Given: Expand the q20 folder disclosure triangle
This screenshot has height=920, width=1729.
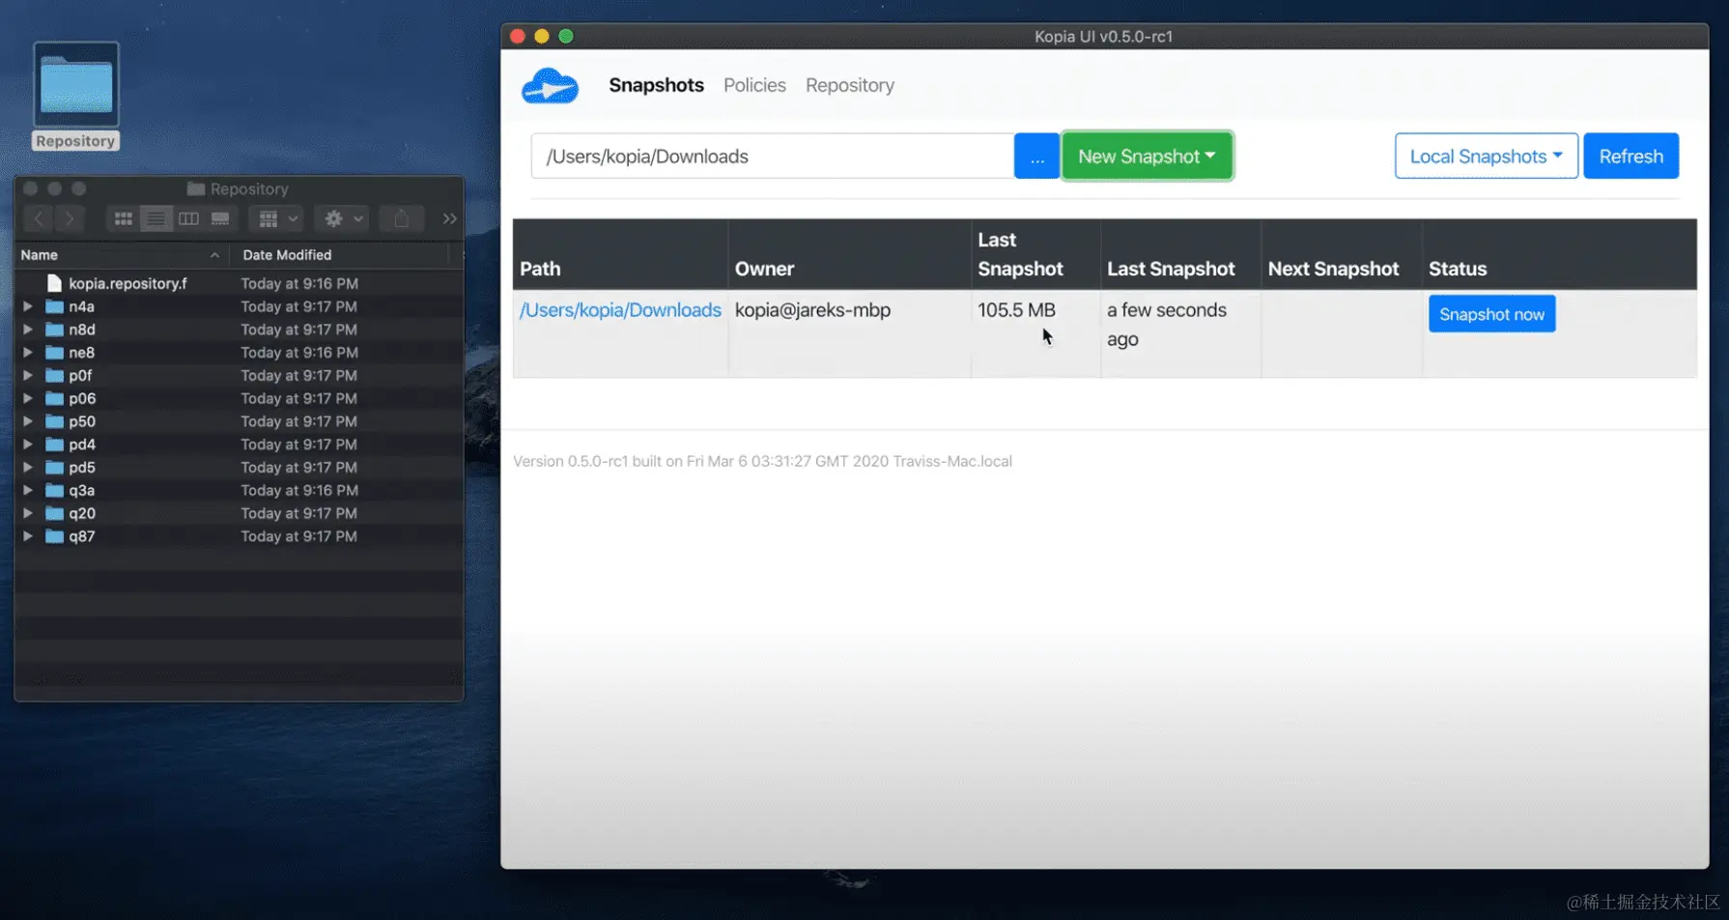Looking at the screenshot, I should [28, 513].
